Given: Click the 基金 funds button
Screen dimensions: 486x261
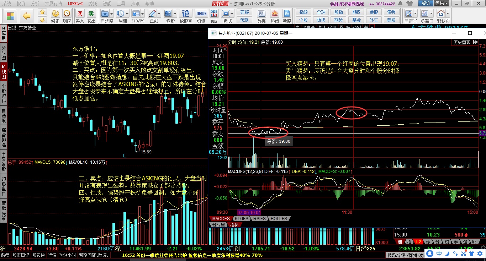Looking at the screenshot, I should point(356,20).
